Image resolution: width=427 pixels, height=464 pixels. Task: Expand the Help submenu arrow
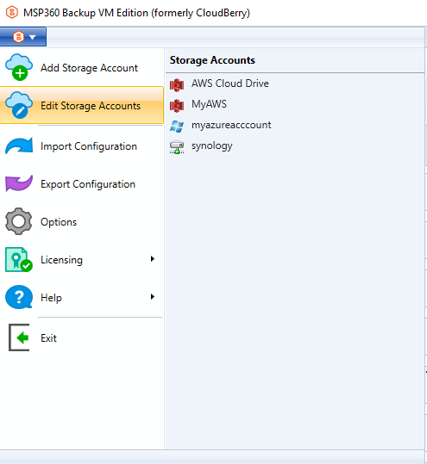click(x=153, y=296)
